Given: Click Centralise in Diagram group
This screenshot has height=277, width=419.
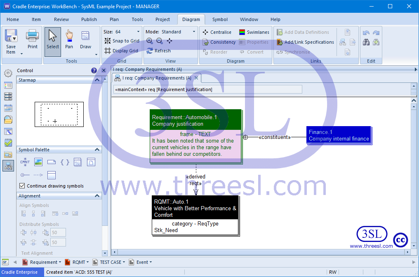Looking at the screenshot, I should (x=217, y=32).
